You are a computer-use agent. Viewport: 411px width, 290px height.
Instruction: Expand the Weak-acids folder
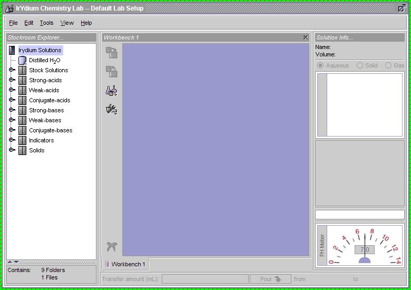12,90
